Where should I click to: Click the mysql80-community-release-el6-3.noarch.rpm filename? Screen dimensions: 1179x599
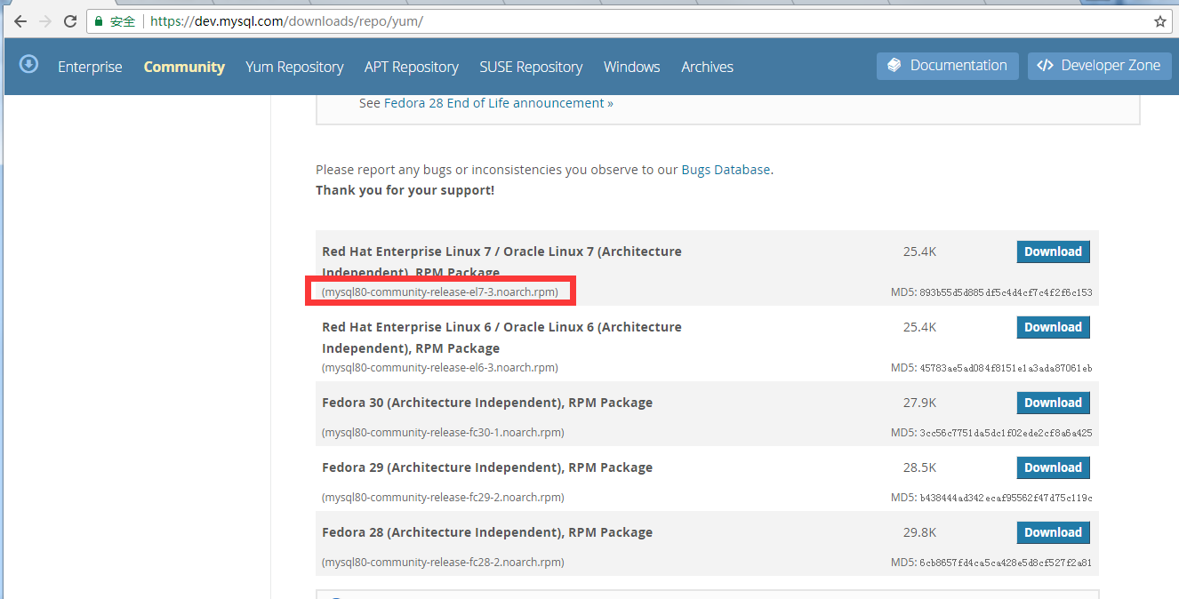[440, 368]
